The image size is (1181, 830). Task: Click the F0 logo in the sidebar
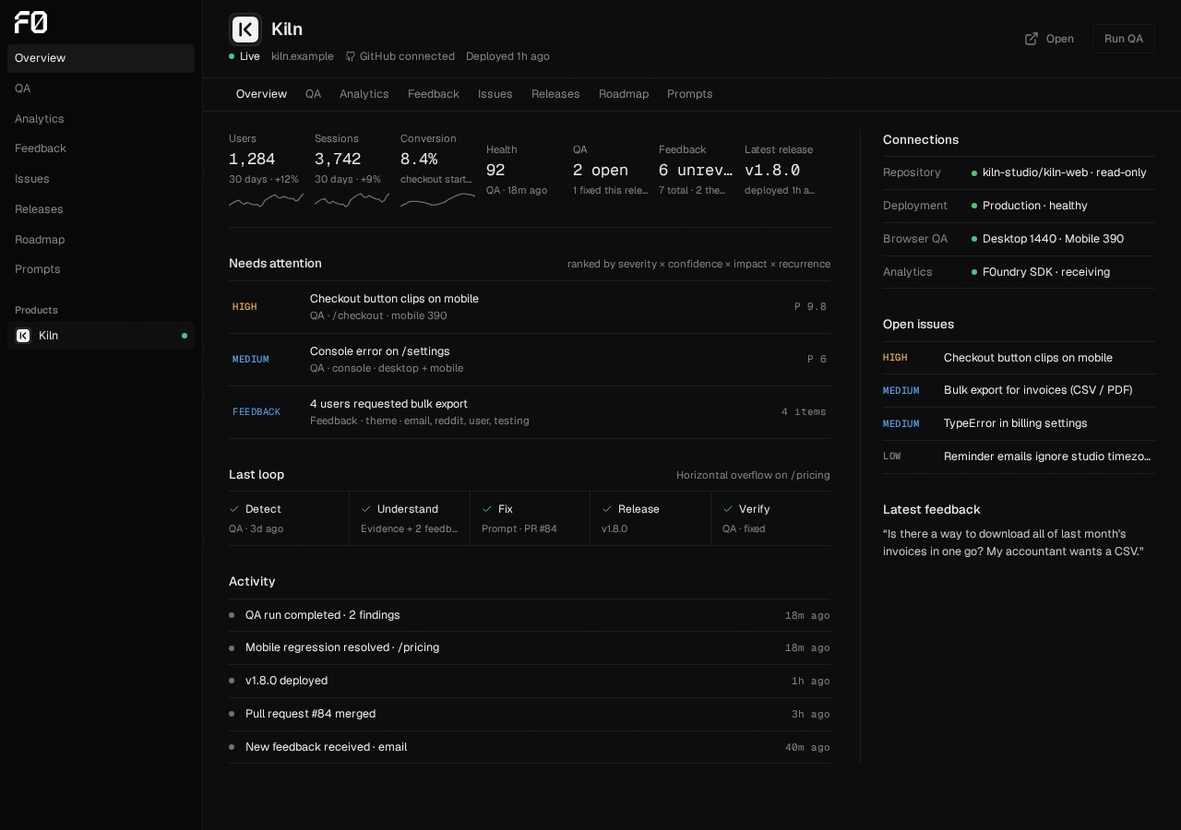[30, 22]
